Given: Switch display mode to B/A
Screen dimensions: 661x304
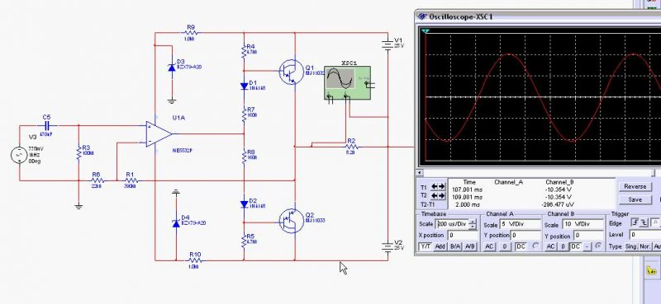Looking at the screenshot, I should tap(455, 246).
